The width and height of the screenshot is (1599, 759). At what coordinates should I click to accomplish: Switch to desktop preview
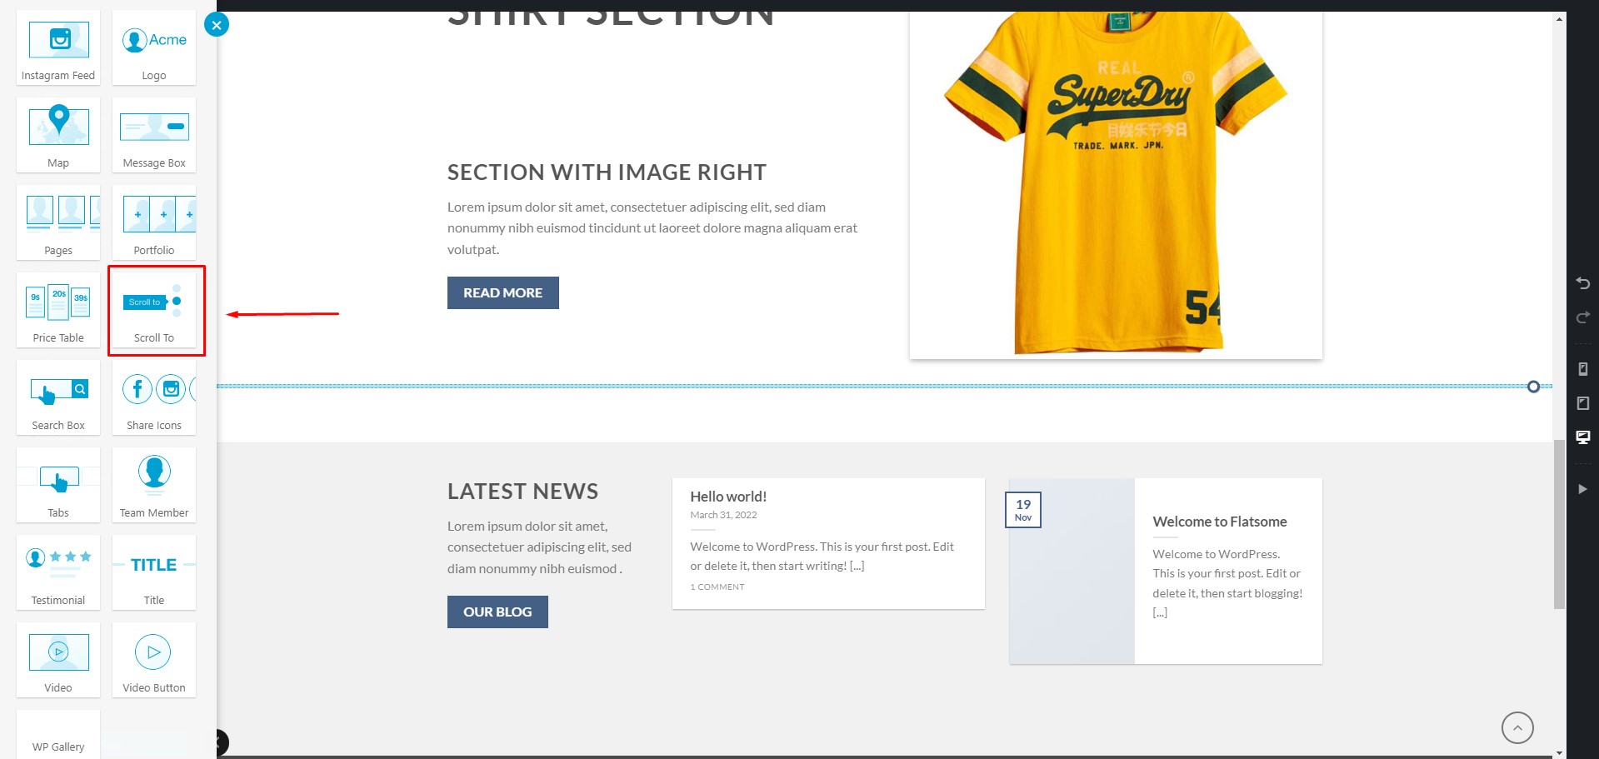point(1583,437)
